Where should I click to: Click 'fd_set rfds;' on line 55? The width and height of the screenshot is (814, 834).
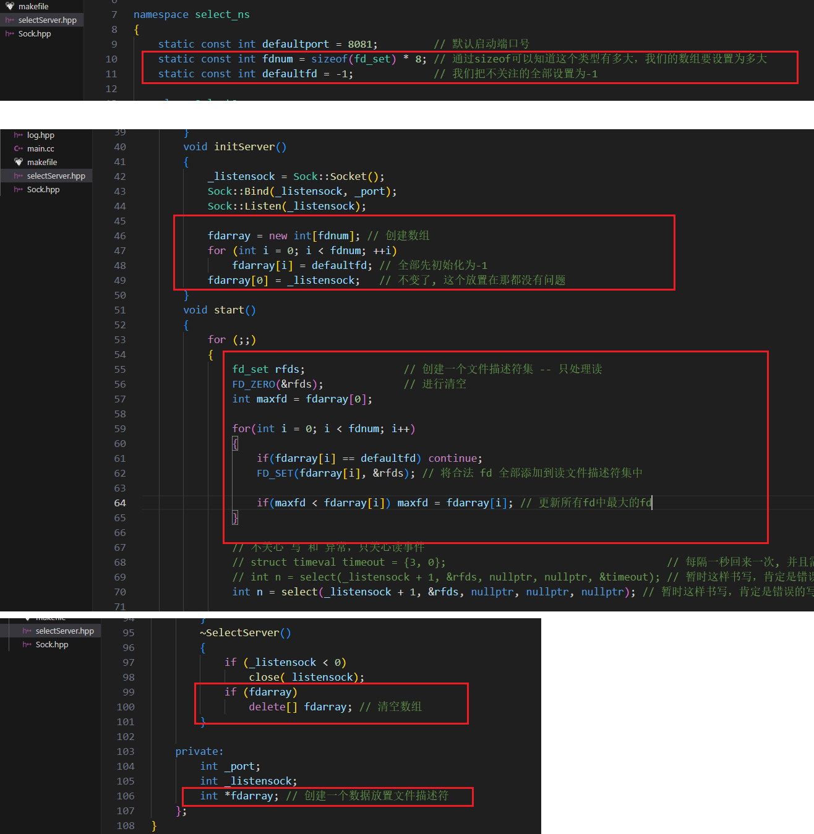pyautogui.click(x=268, y=369)
